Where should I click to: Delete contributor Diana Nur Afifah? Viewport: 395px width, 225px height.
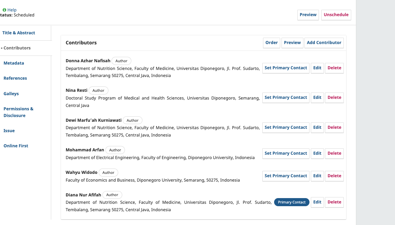pos(334,202)
